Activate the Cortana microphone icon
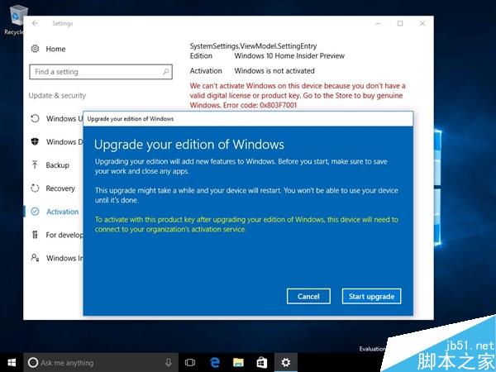Screen dimensions: 496x372 pyautogui.click(x=169, y=363)
